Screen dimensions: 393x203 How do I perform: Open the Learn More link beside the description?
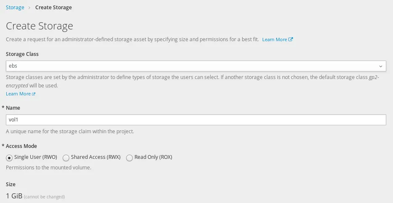pyautogui.click(x=274, y=40)
